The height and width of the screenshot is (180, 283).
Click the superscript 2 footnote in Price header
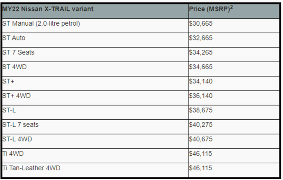coord(232,7)
